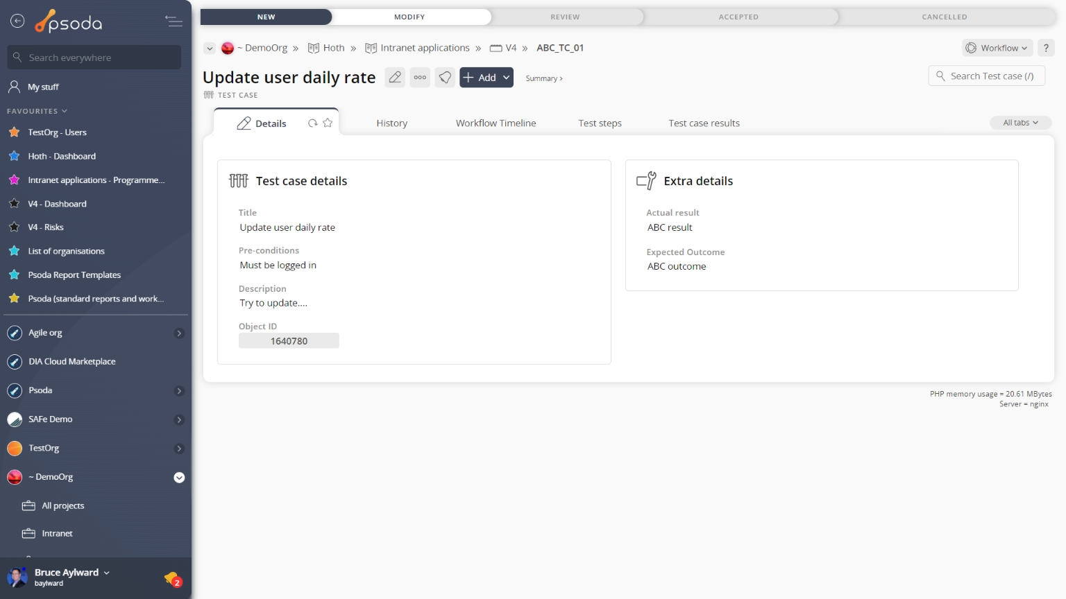Click the tag icon next to title

point(445,78)
